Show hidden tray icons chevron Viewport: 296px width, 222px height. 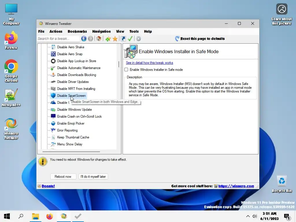coord(248,216)
